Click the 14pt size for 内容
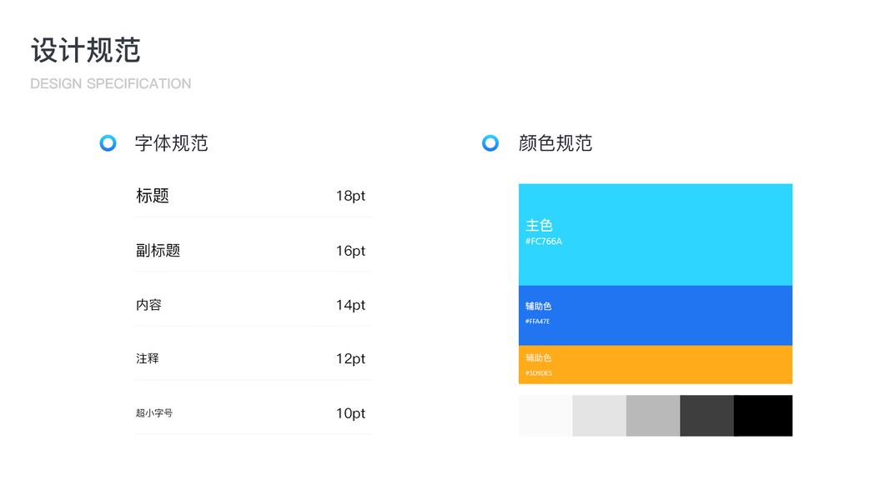The width and height of the screenshot is (890, 500). click(x=350, y=305)
